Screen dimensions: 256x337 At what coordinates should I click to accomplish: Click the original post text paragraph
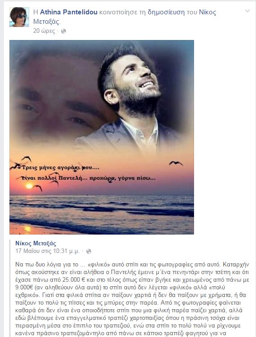[132, 299]
